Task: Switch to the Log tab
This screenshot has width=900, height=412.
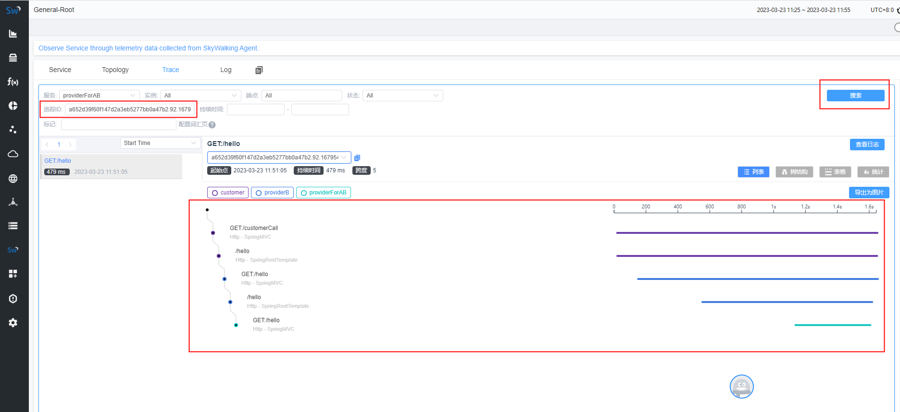Action: (x=226, y=70)
